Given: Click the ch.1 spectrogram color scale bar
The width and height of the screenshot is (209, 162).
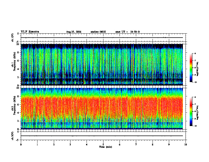Looking at the screenshot, I should pyautogui.click(x=191, y=68).
